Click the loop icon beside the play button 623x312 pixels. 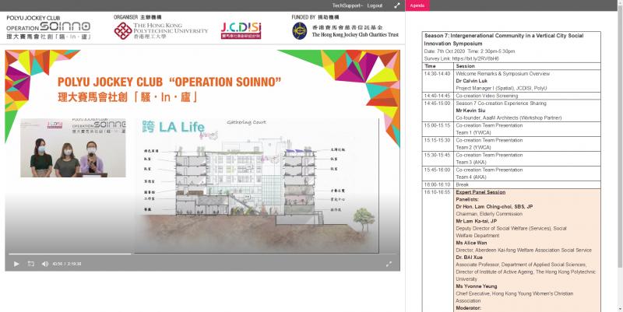31,264
